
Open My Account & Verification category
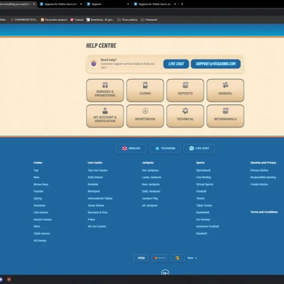(x=105, y=116)
